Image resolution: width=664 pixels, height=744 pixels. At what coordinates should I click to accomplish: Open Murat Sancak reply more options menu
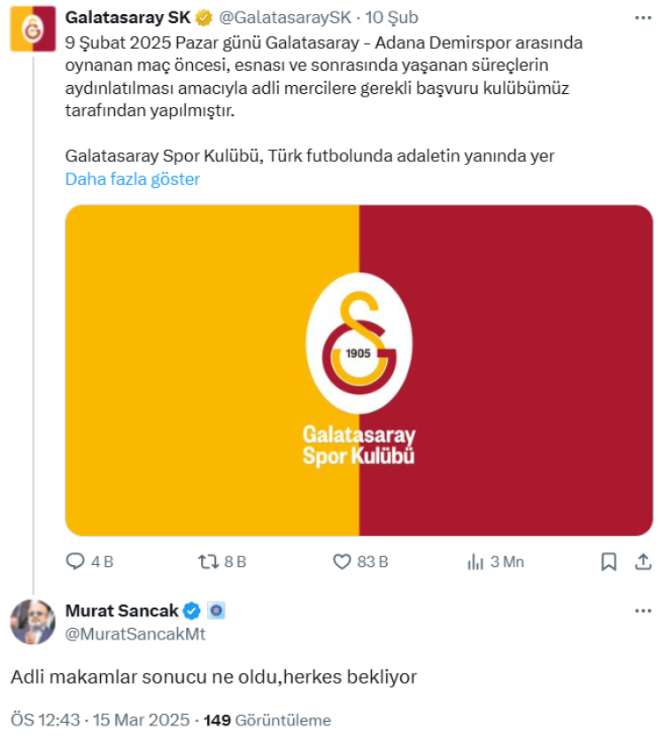643,611
